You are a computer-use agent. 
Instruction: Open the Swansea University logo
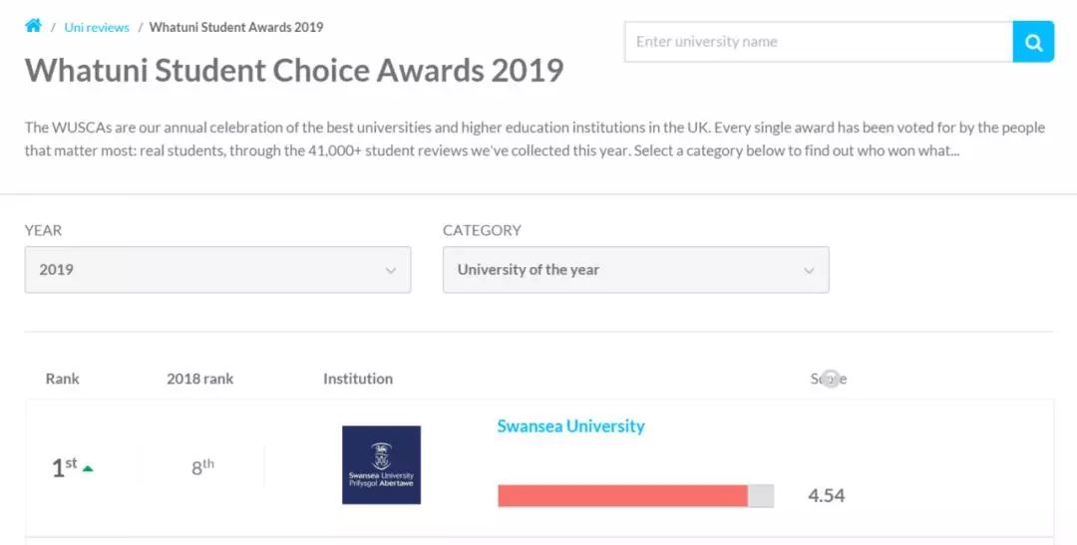[381, 464]
